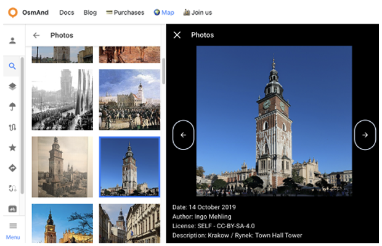Click the Join us link

pos(197,12)
